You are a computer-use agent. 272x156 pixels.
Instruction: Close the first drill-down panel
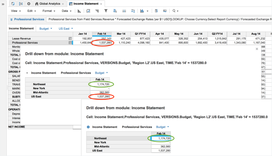[257, 49]
